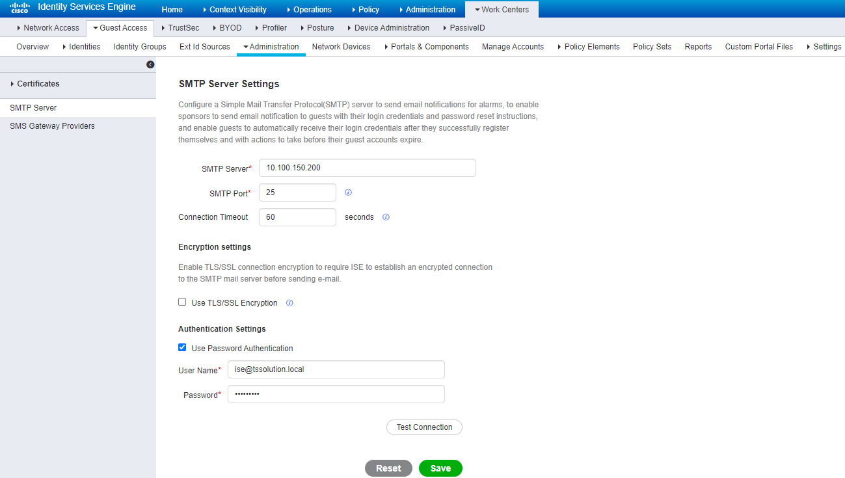Screen dimensions: 845x478
Task: Open the Operations dropdown menu
Action: tap(309, 10)
